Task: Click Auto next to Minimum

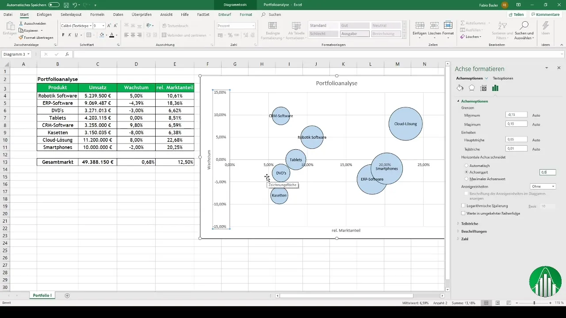Action: (x=536, y=115)
